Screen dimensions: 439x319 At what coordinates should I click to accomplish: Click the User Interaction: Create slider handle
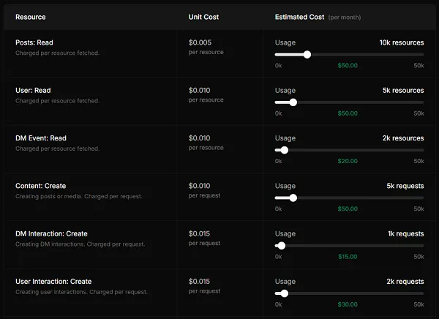tap(285, 293)
